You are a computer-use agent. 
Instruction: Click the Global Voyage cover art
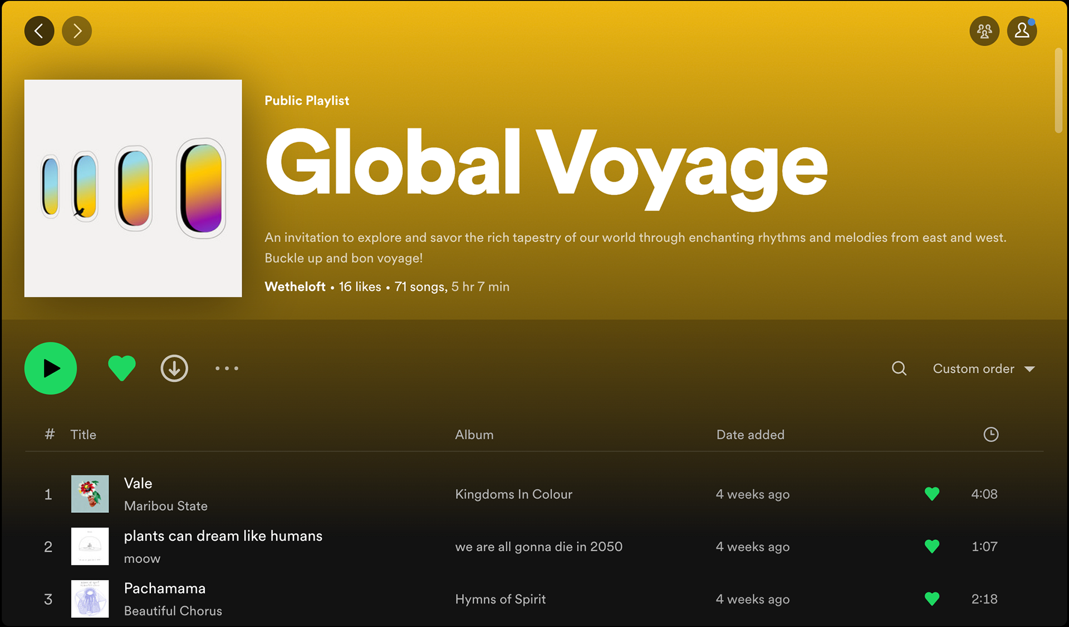click(133, 188)
